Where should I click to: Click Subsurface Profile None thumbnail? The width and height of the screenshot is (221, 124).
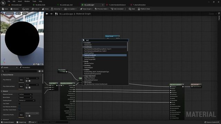pos(21,115)
